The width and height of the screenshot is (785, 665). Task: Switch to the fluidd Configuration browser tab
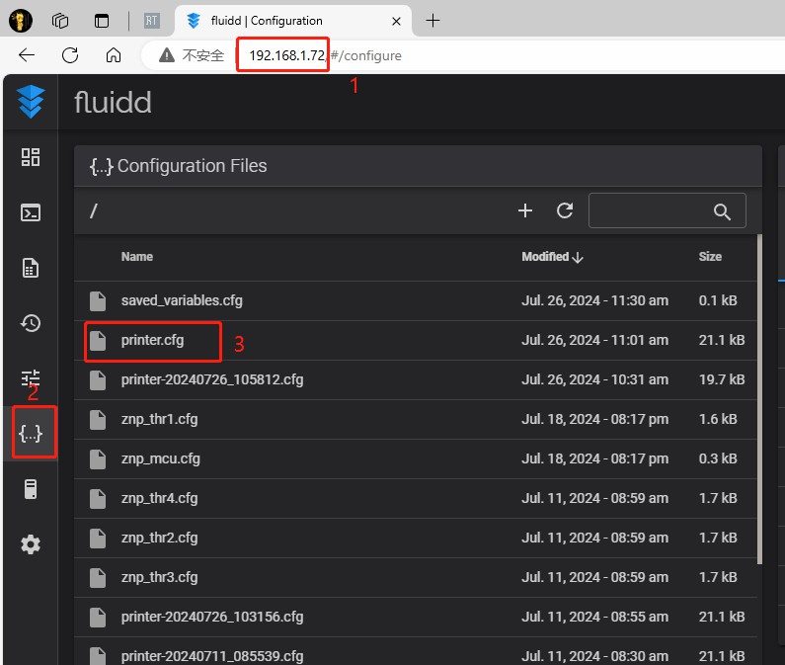click(267, 21)
